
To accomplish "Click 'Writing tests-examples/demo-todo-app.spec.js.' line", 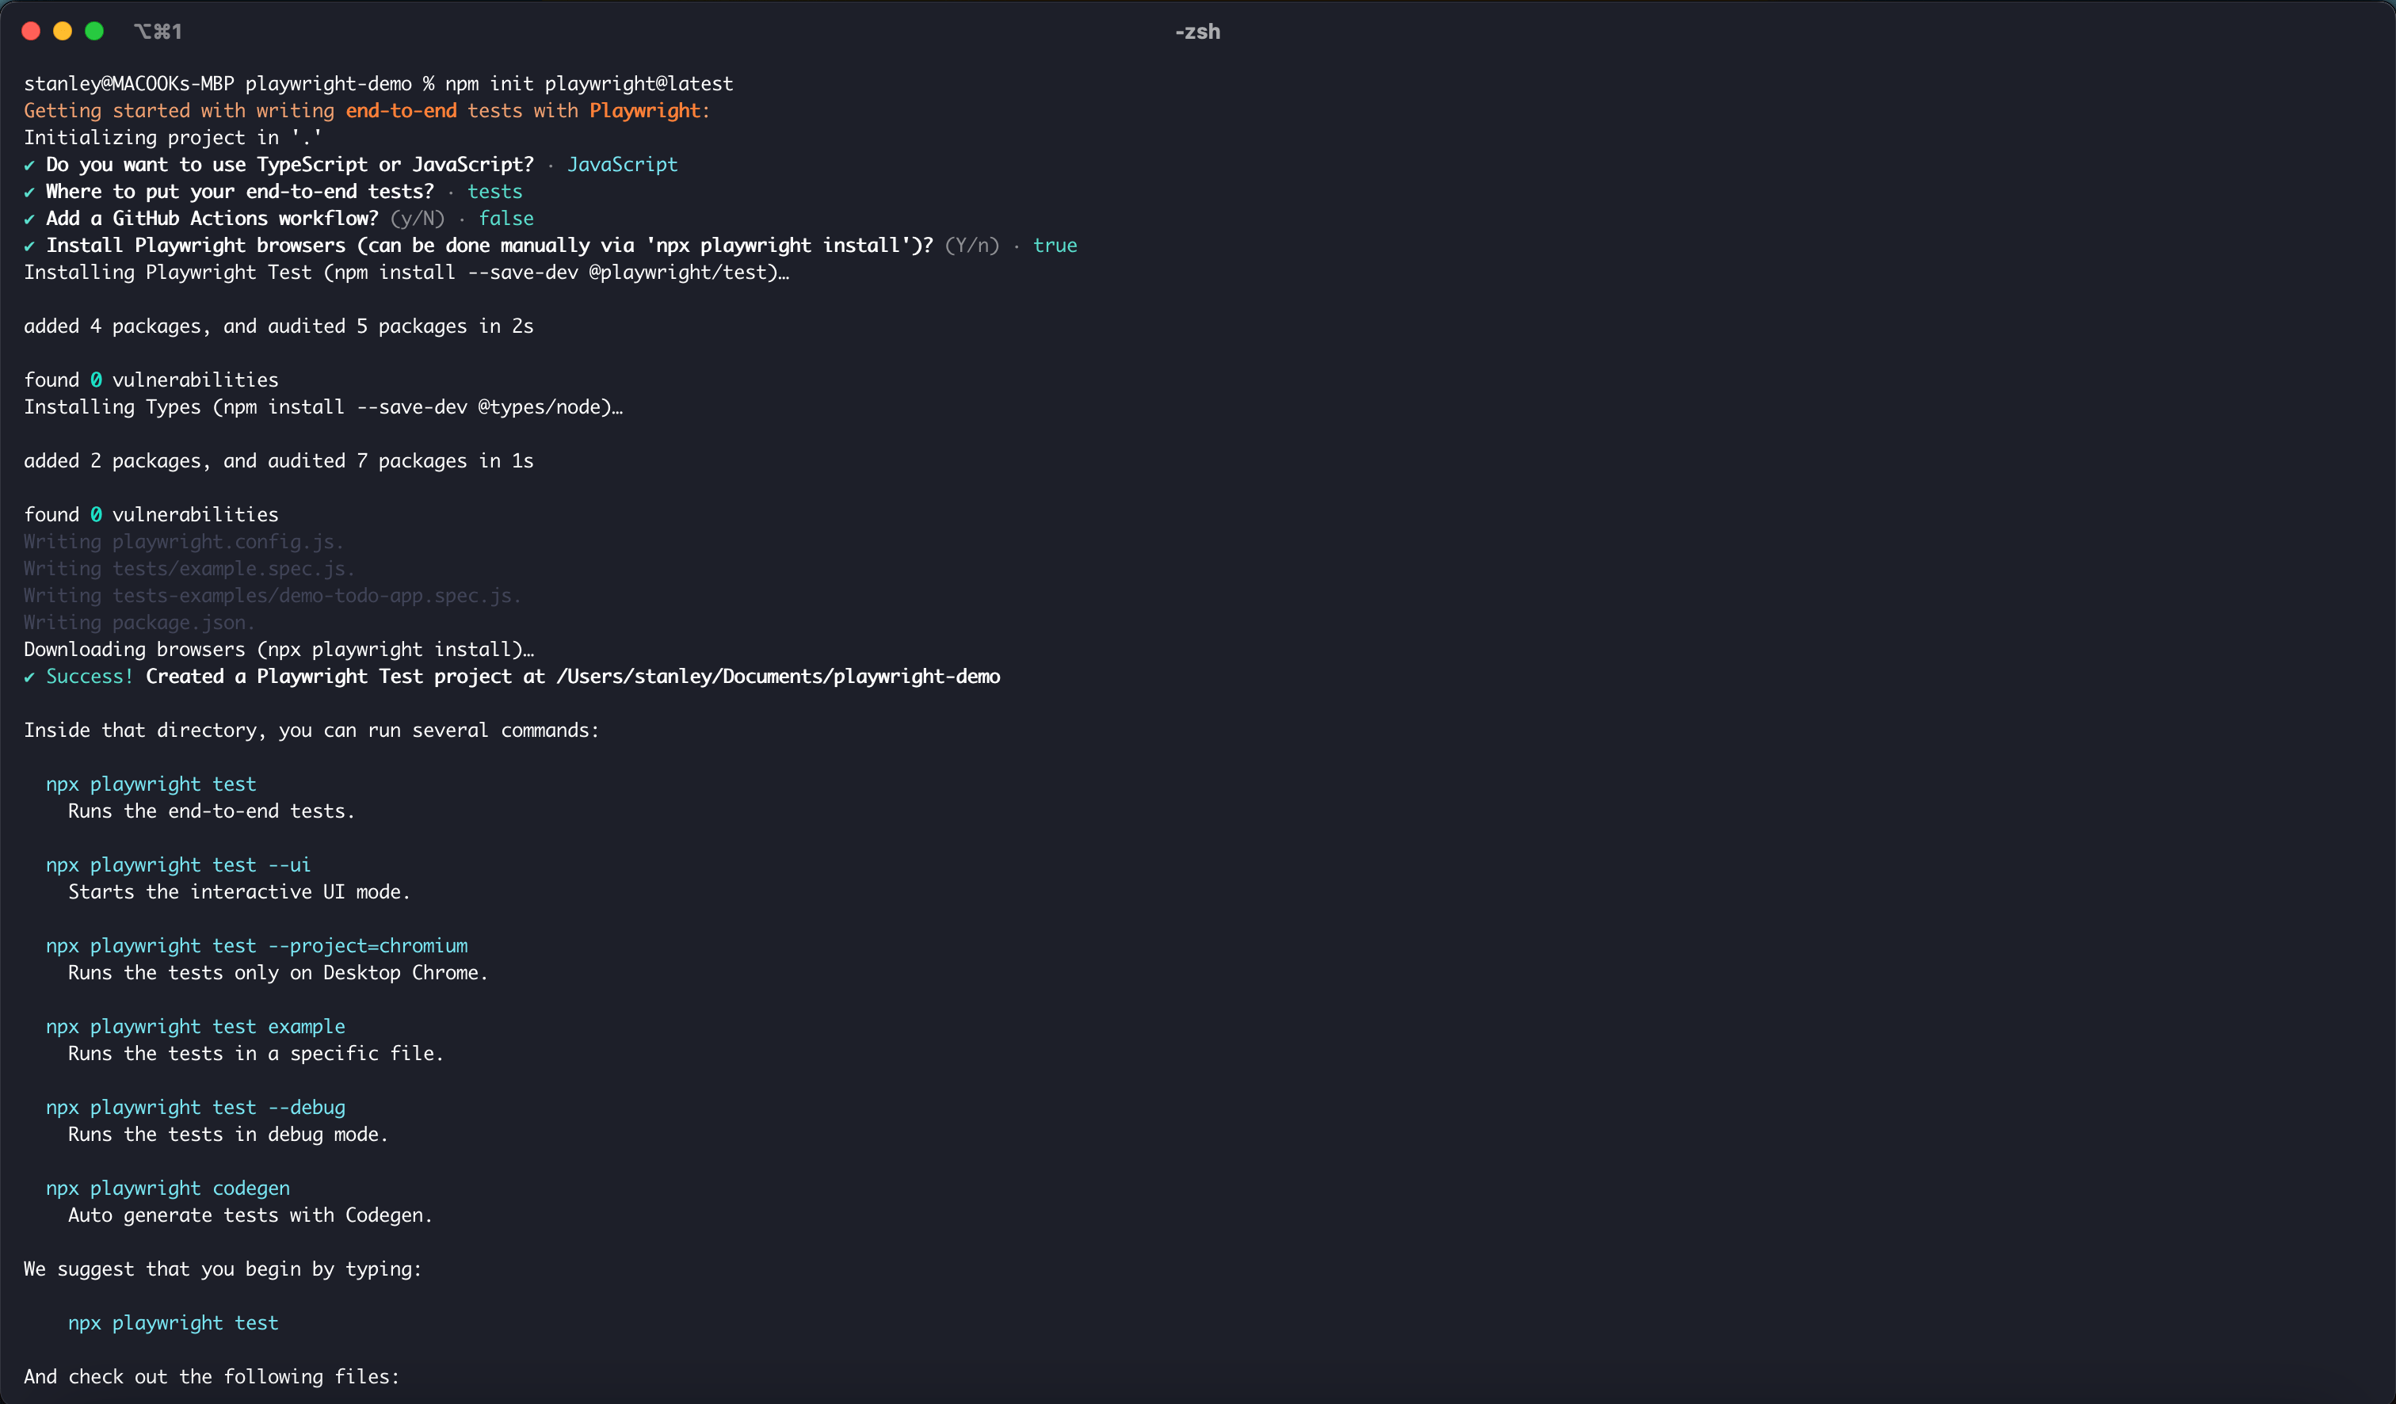I will (x=273, y=595).
